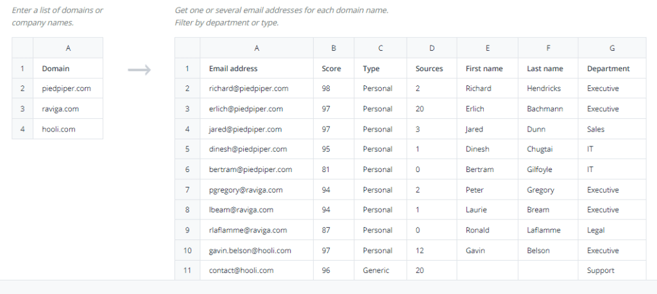The height and width of the screenshot is (294, 657).
Task: Select the piedpiper.com domain cell
Action: tap(68, 89)
